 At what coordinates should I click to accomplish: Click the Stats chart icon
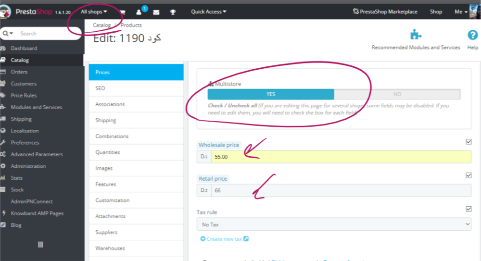pos(3,178)
